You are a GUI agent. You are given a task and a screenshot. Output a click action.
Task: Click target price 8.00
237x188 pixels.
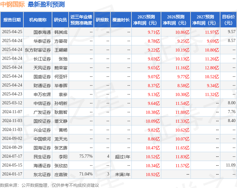[231, 103]
